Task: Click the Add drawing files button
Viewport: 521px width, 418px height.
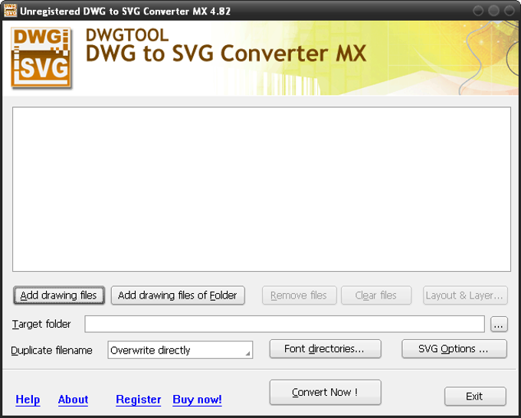Action: click(59, 296)
